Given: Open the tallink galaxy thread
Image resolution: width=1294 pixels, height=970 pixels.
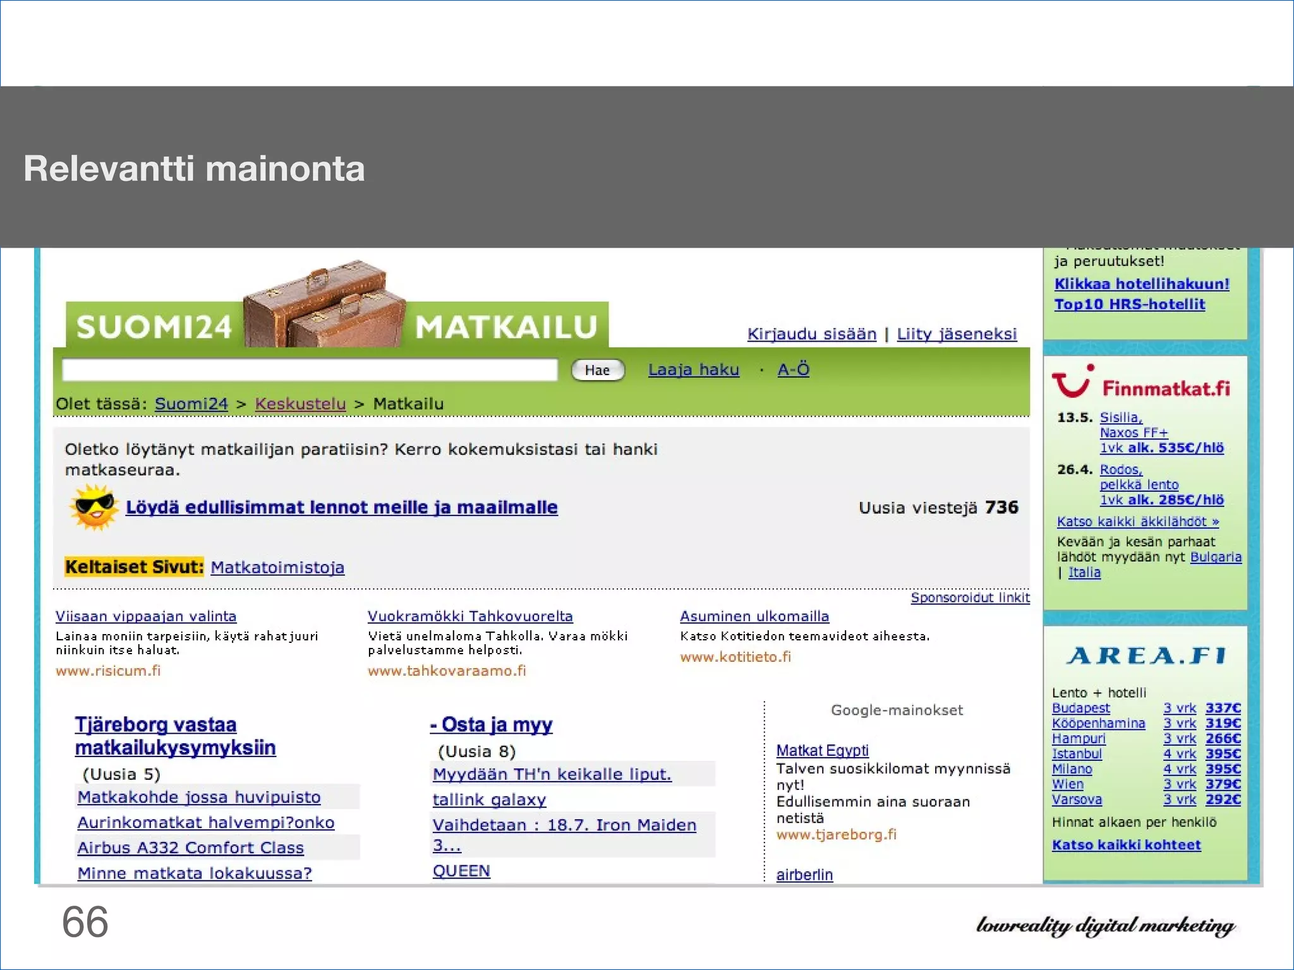Looking at the screenshot, I should pos(489,799).
